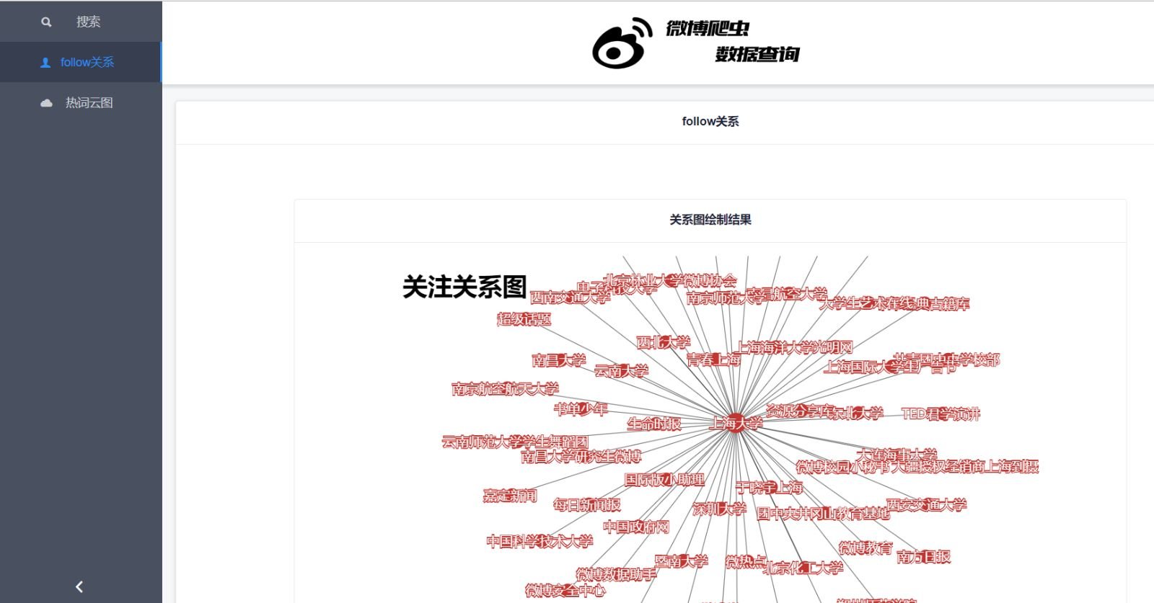Click the 西北大学 node
The height and width of the screenshot is (603, 1154).
[x=664, y=343]
